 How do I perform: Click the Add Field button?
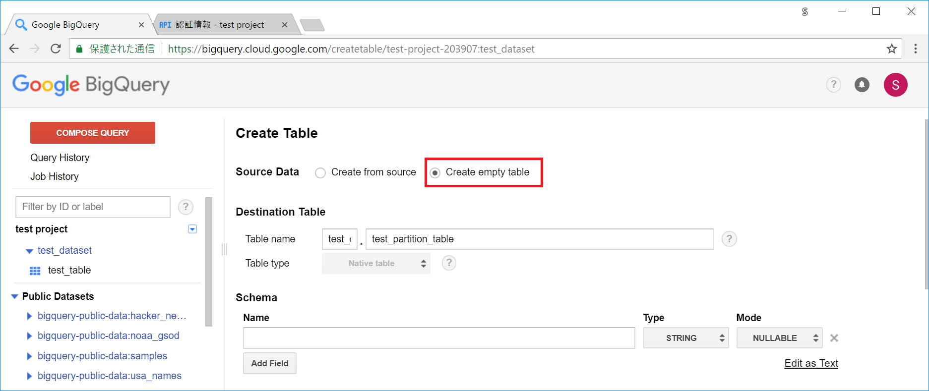(270, 363)
